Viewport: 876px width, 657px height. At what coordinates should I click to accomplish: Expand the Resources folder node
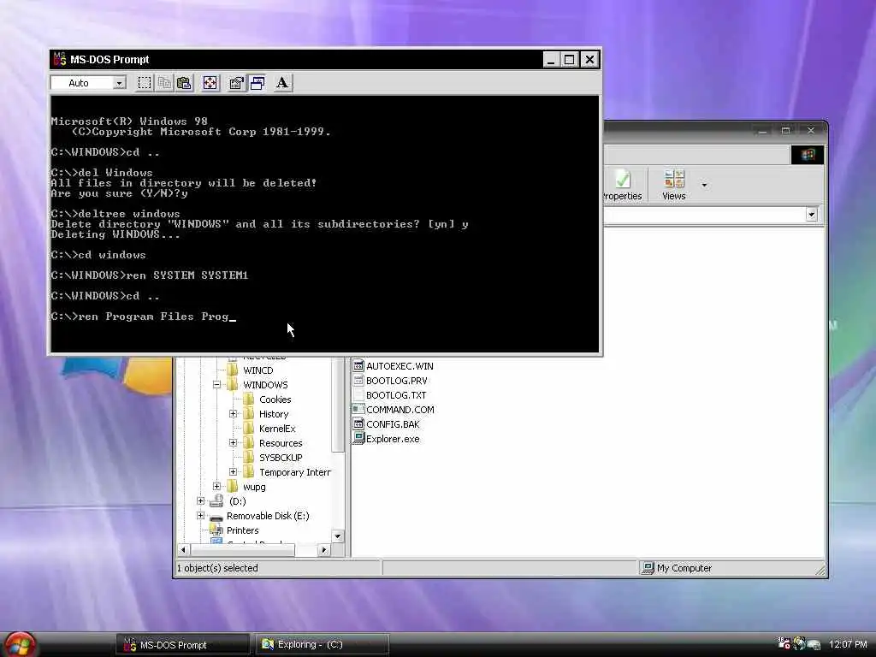pos(233,442)
